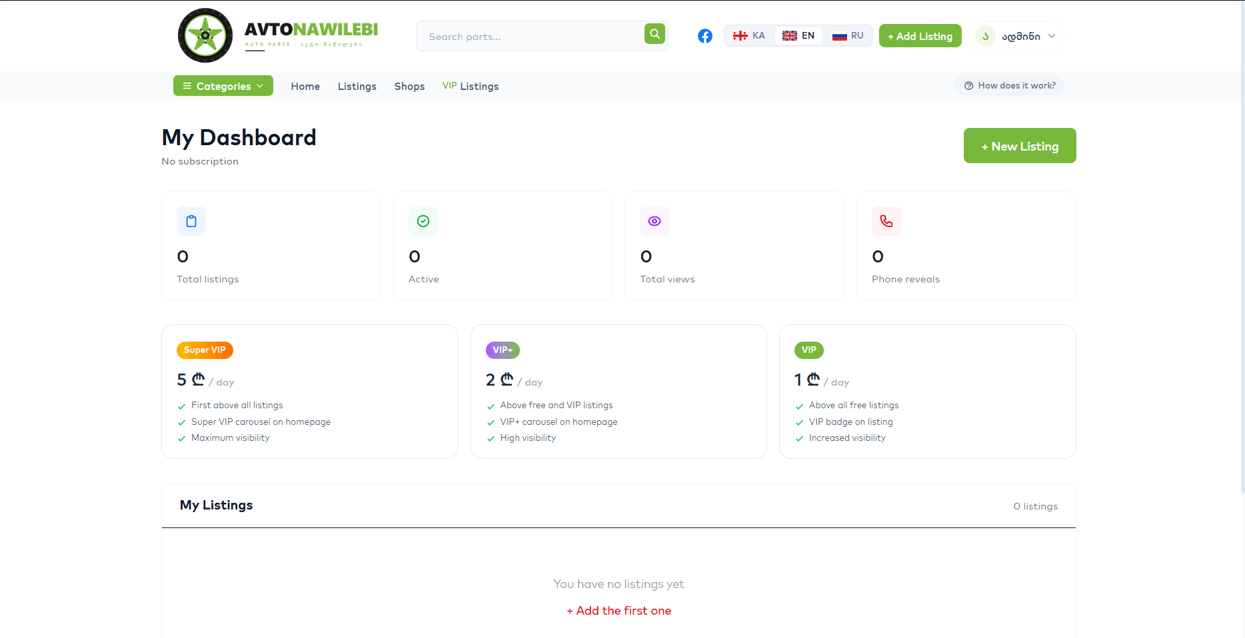The width and height of the screenshot is (1245, 638).
Task: Click VIP badge on listing text
Action: coord(851,422)
